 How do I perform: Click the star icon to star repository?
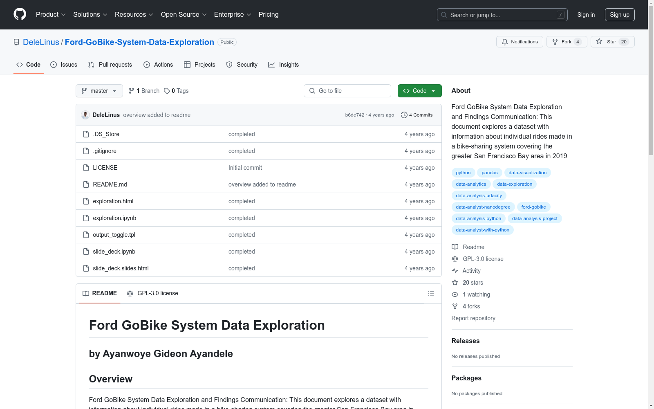click(x=599, y=41)
